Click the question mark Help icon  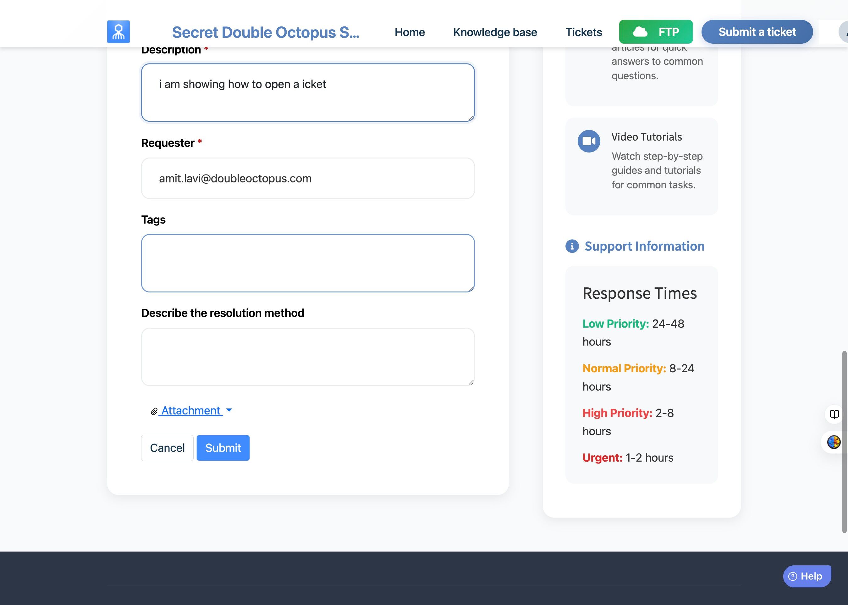(793, 576)
